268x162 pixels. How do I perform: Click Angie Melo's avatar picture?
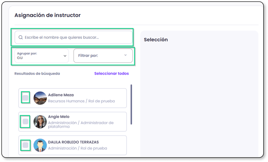[x=40, y=122]
